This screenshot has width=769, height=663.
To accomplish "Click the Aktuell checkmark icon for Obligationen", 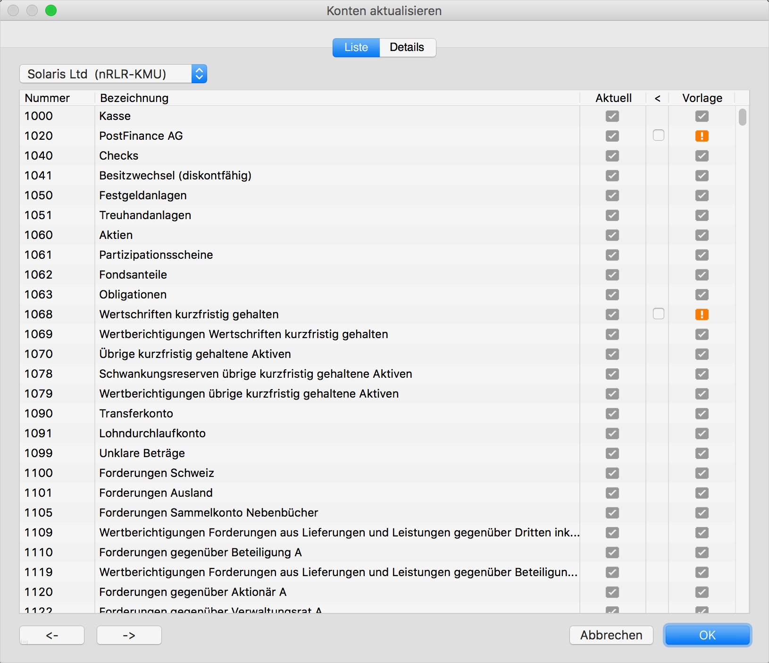I will click(612, 295).
